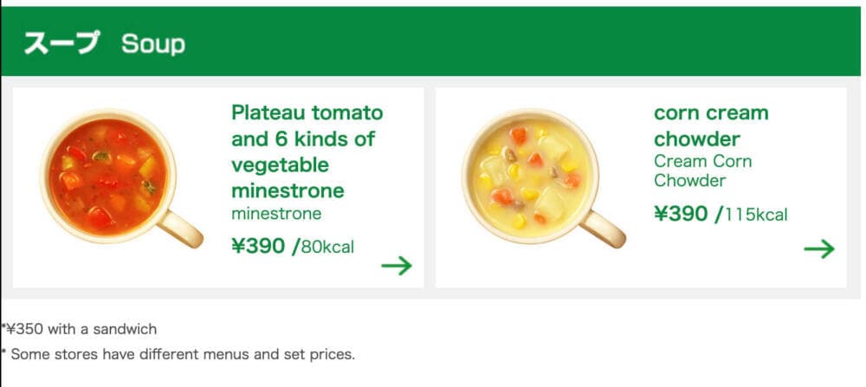Click the ¥390 price on chowder card
866x387 pixels.
click(x=681, y=214)
